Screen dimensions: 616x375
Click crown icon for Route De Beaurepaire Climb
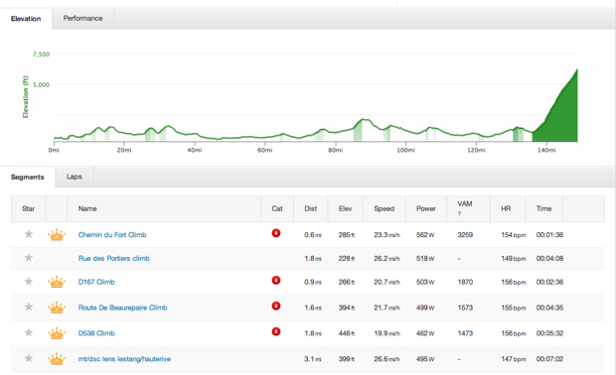tap(57, 308)
